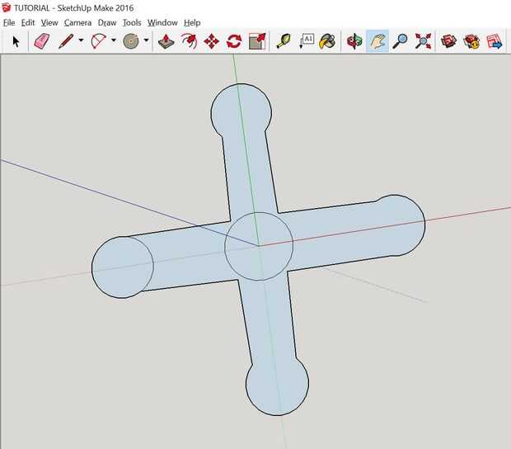Open the Line tool dropdown arrow
Screen dimensions: 511x449
pyautogui.click(x=81, y=40)
